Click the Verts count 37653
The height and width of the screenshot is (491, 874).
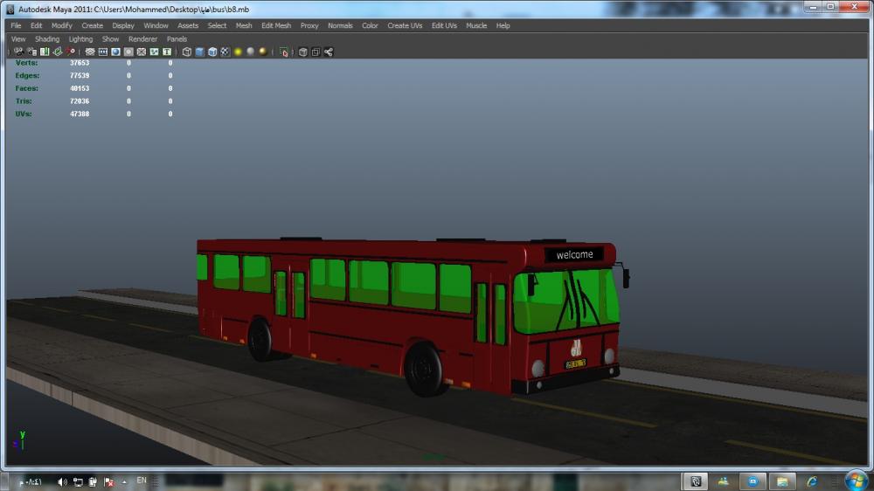[80, 63]
